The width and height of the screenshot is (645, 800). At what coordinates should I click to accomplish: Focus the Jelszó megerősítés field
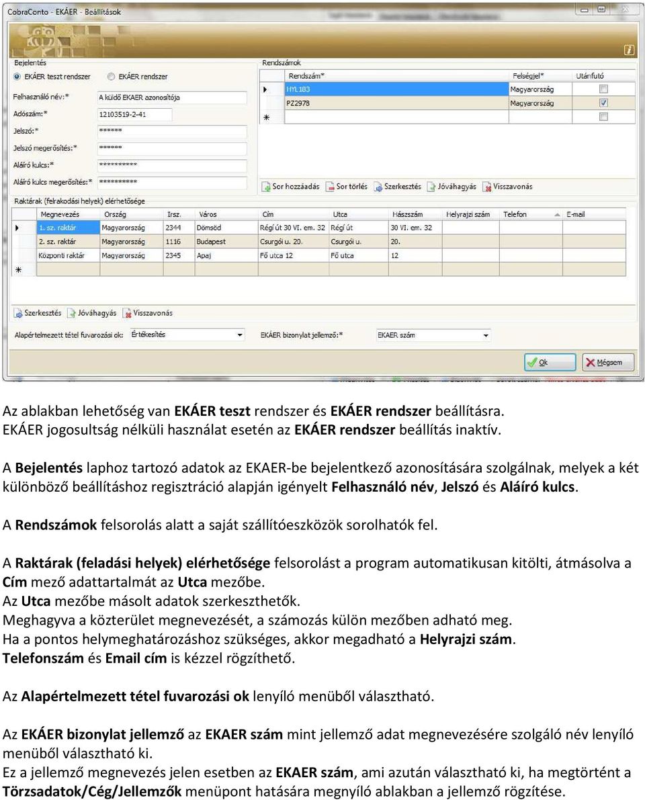tap(172, 148)
